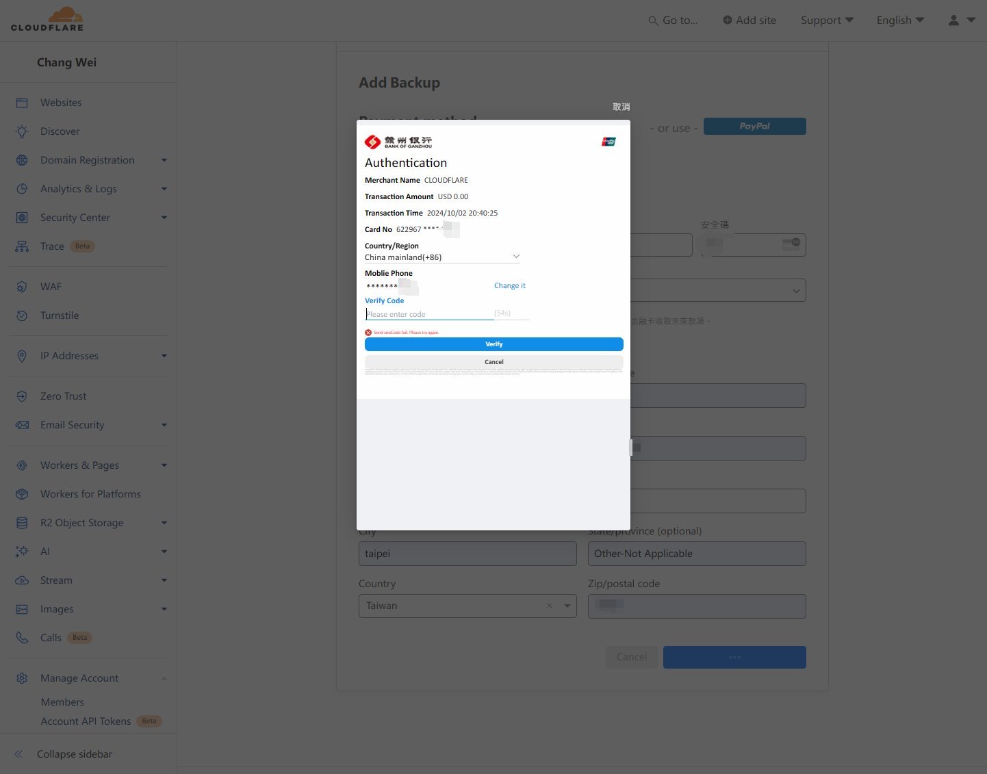Click the blue loading submit button

click(734, 657)
